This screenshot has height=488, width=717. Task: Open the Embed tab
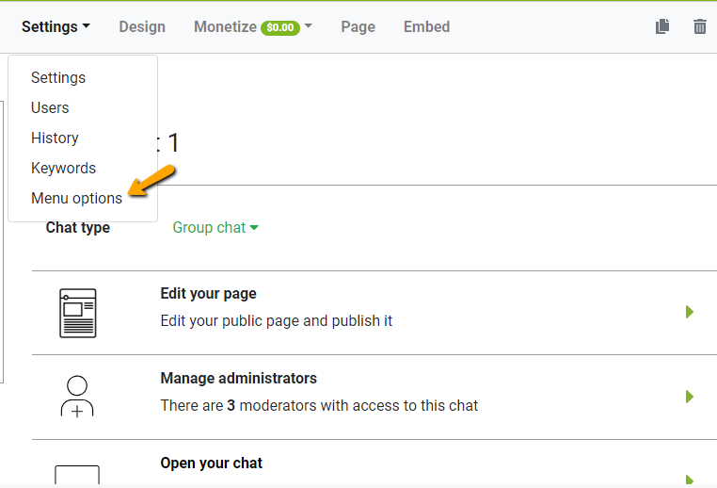(426, 26)
